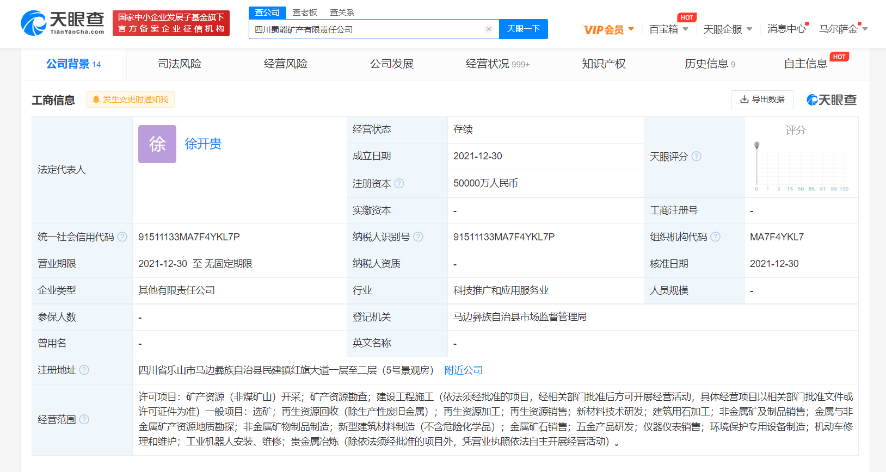Click 导出数据 export button

(762, 100)
